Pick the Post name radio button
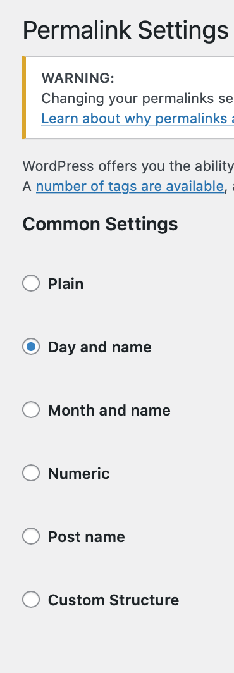Screen dimensions: 234x673 pos(31,536)
